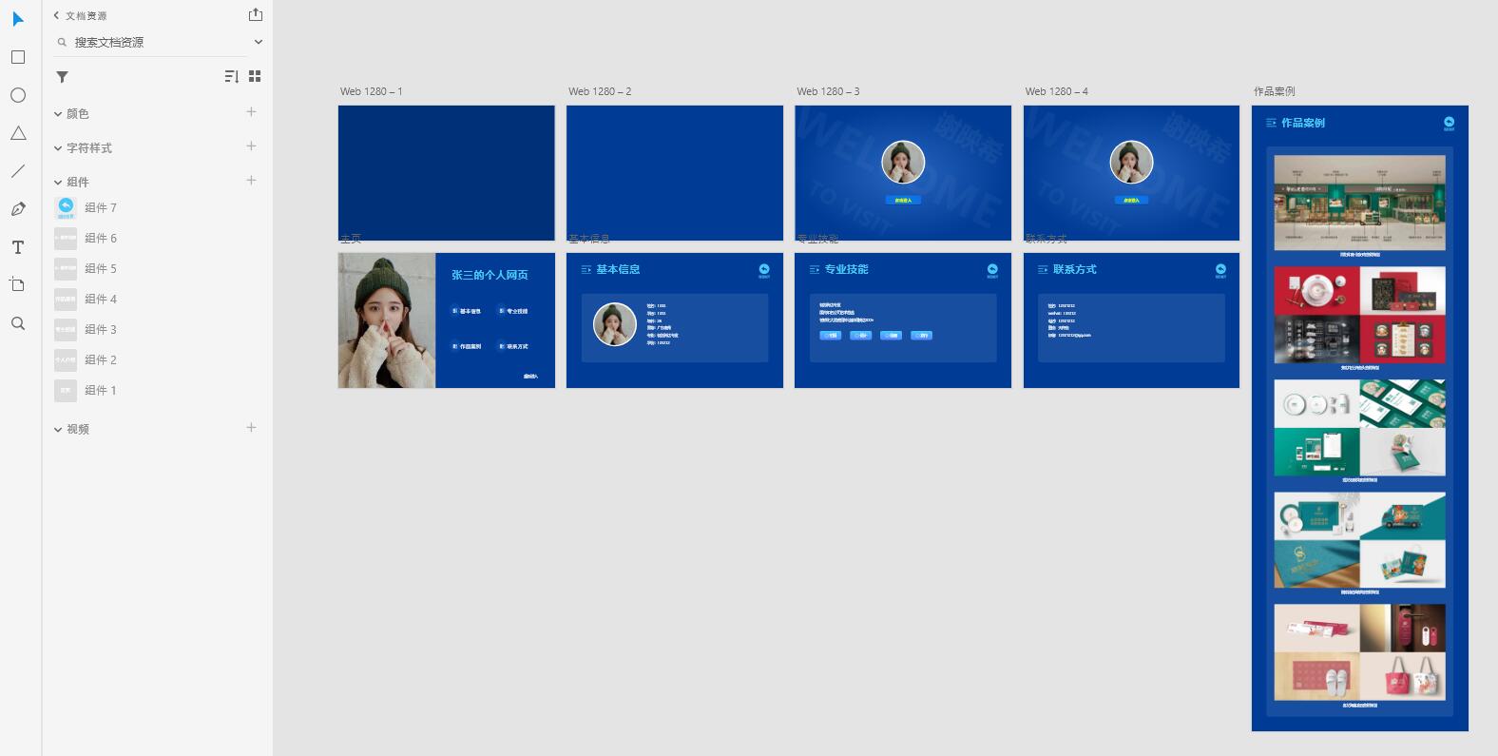Add a new color with the 颜色 plus
Screen dimensions: 1498x756
[251, 112]
